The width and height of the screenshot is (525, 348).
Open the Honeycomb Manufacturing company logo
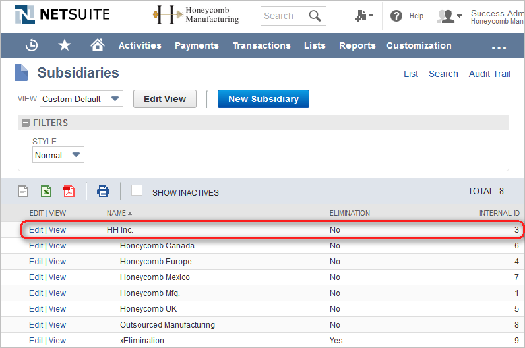pos(196,14)
